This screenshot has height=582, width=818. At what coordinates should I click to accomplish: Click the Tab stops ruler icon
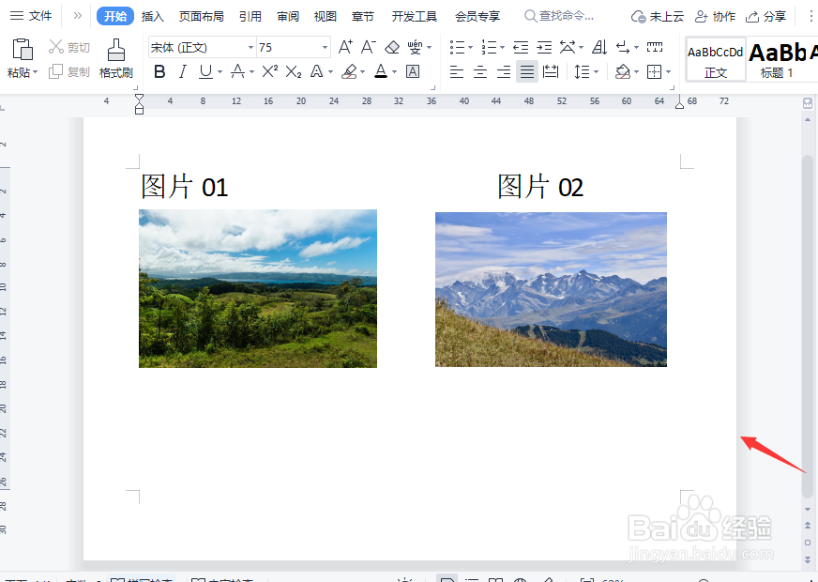point(655,48)
